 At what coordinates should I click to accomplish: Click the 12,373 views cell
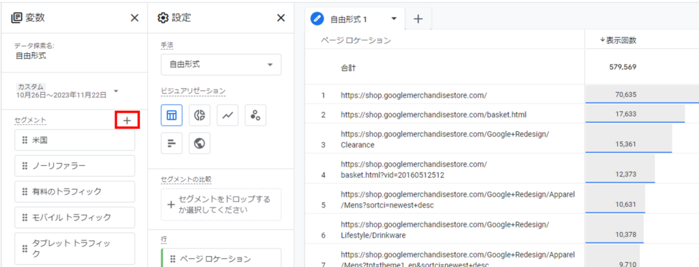[x=627, y=174]
